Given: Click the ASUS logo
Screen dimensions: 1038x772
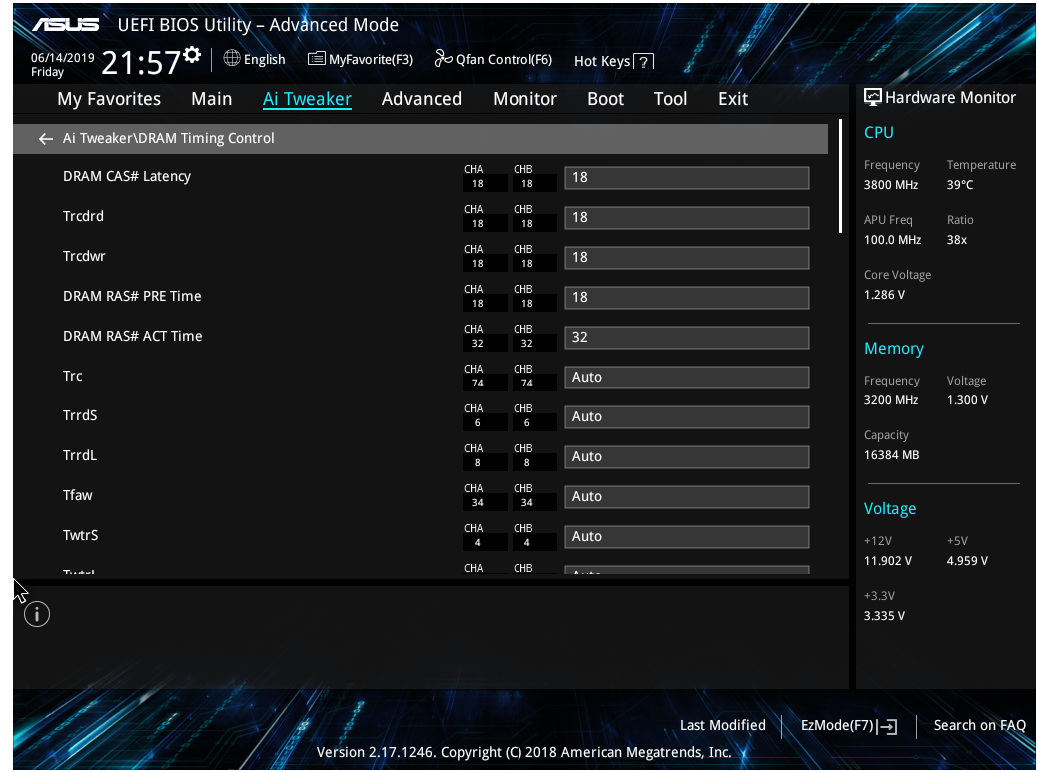Looking at the screenshot, I should (66, 25).
